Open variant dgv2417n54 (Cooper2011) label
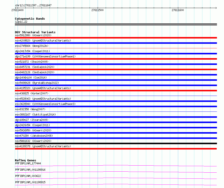 coord(32,51)
